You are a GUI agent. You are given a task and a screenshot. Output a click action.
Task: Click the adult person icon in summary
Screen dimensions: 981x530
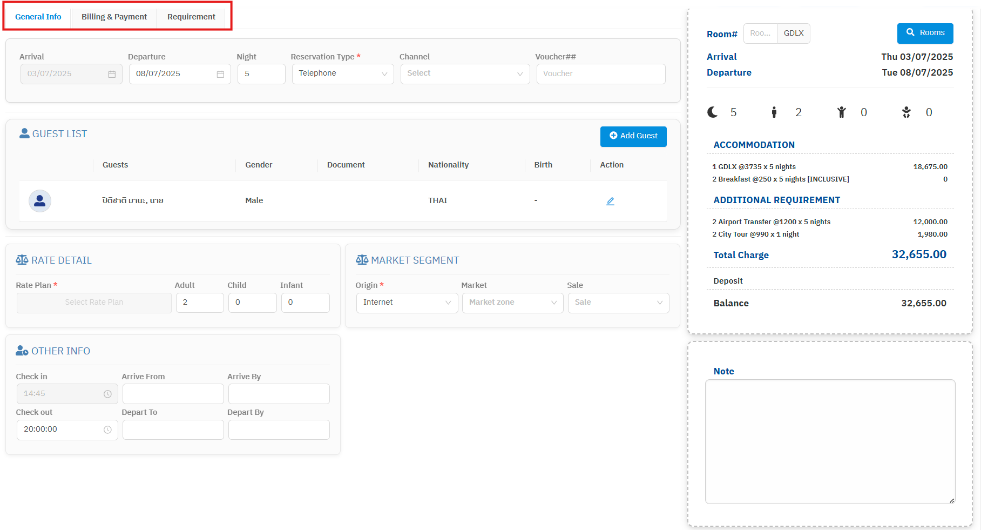[x=774, y=112]
